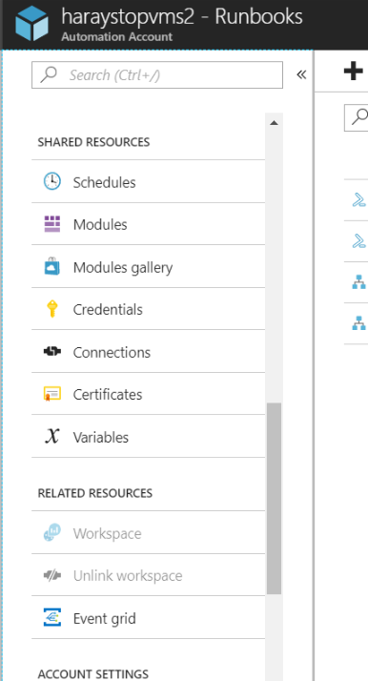This screenshot has height=681, width=368.
Task: Select Unlink workspace entry
Action: (149, 575)
